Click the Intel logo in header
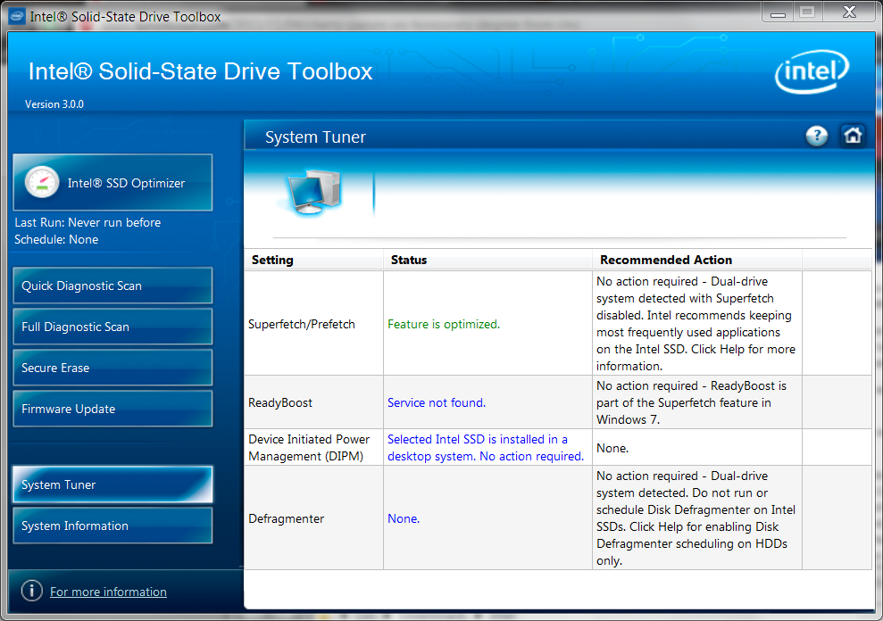883x621 pixels. click(x=811, y=73)
